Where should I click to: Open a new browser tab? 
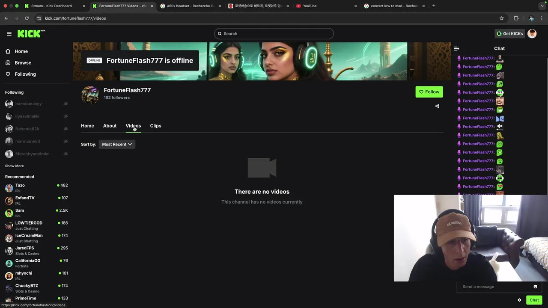click(x=434, y=6)
